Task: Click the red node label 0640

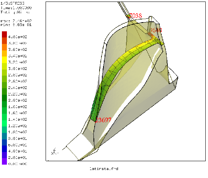Action: coord(156,30)
